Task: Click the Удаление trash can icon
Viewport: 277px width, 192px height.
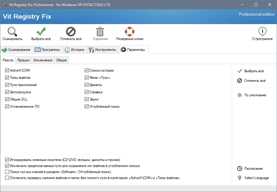Action: [100, 32]
